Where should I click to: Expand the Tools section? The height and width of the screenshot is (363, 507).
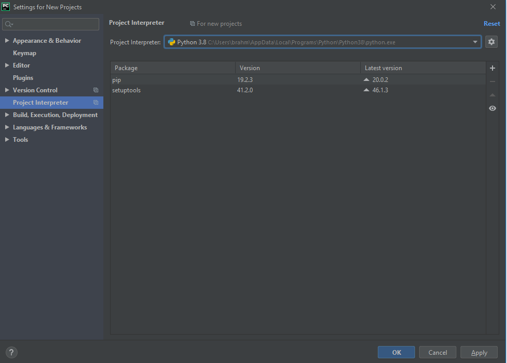point(6,139)
